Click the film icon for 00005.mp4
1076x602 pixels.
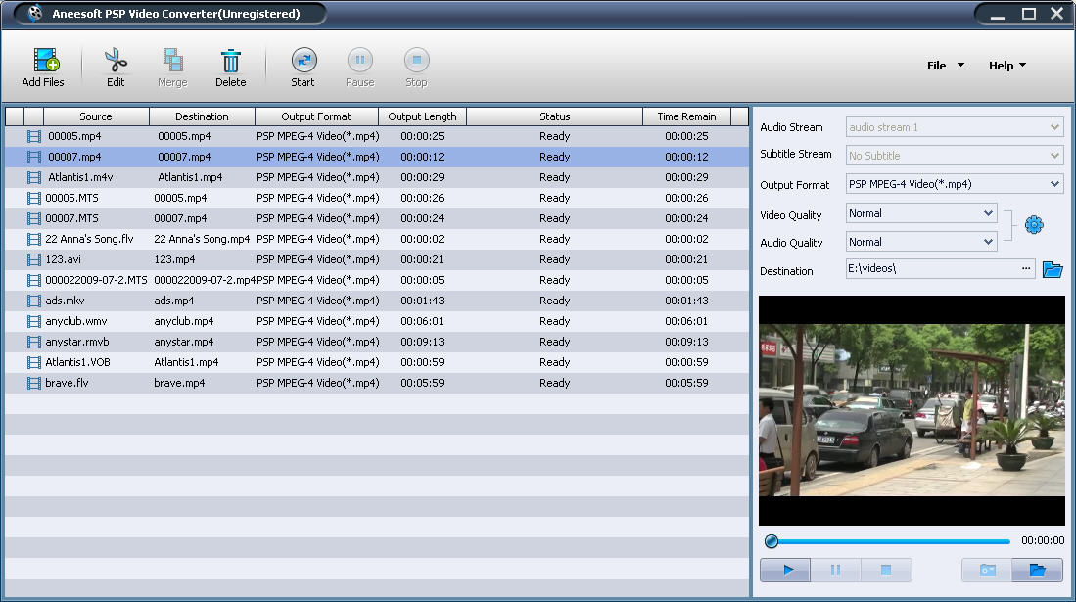(33, 137)
